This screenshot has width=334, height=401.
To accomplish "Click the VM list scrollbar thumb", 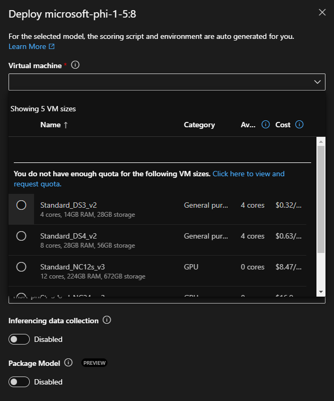I will (321, 200).
